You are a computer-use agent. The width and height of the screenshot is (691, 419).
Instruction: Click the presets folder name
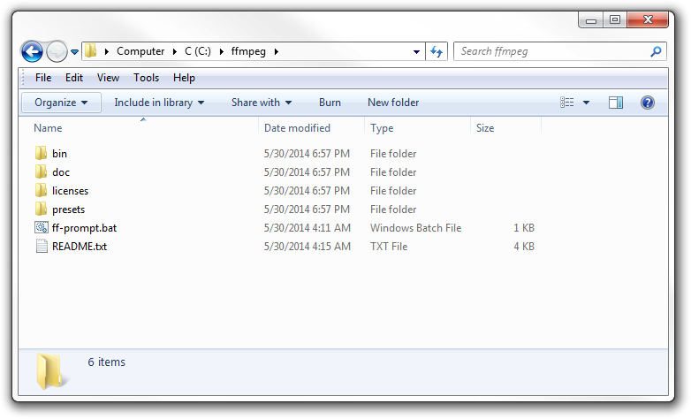click(68, 209)
